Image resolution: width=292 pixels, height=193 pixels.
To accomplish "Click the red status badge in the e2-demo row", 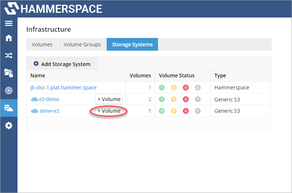I will pyautogui.click(x=186, y=99).
